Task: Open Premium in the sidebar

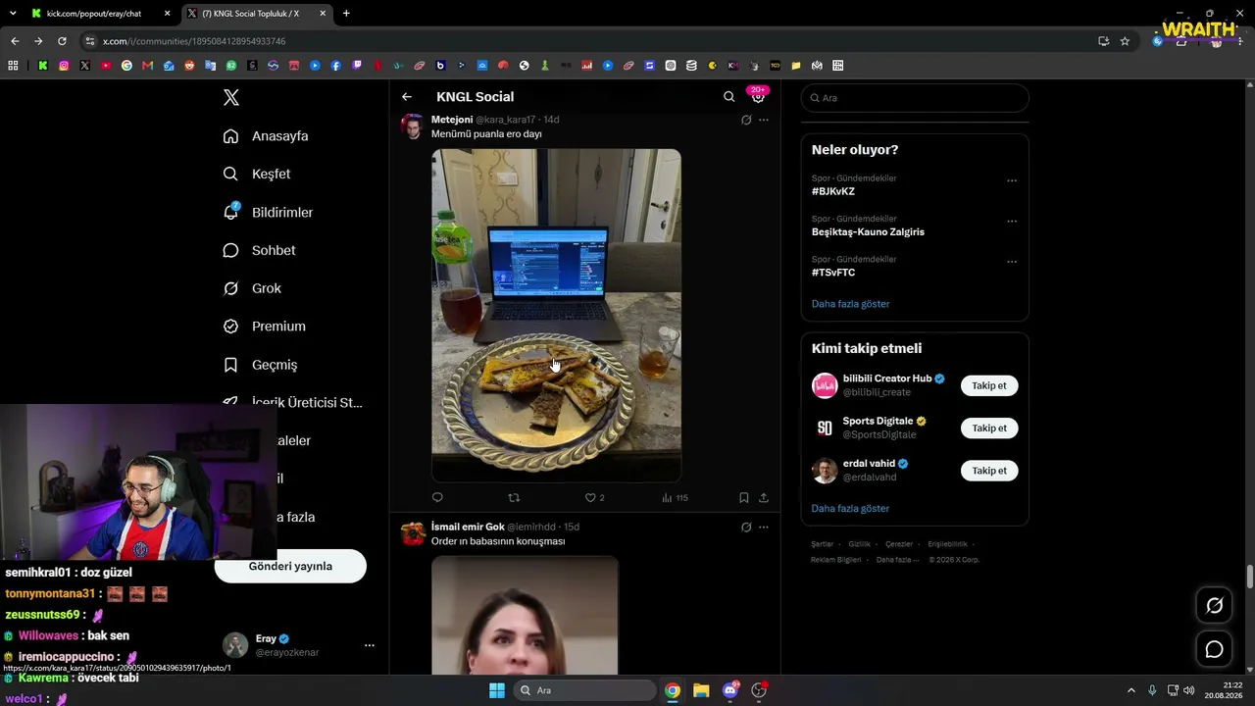Action: [x=265, y=327]
